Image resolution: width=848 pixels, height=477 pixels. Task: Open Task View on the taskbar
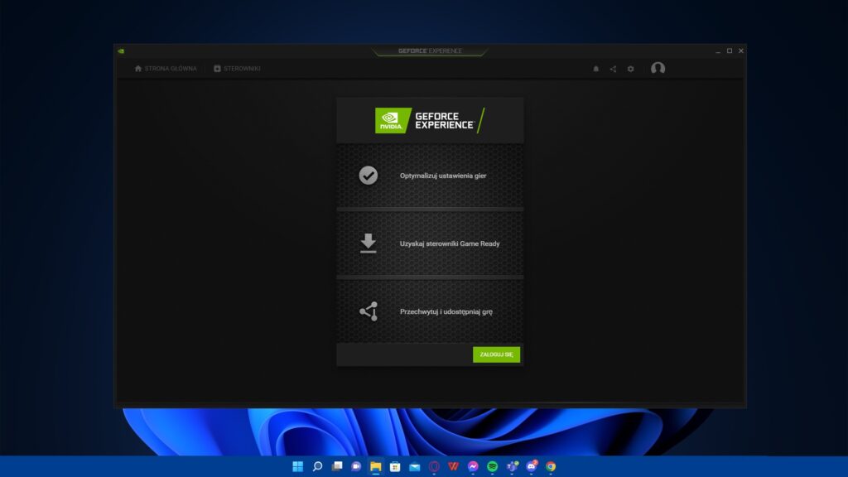pyautogui.click(x=337, y=466)
